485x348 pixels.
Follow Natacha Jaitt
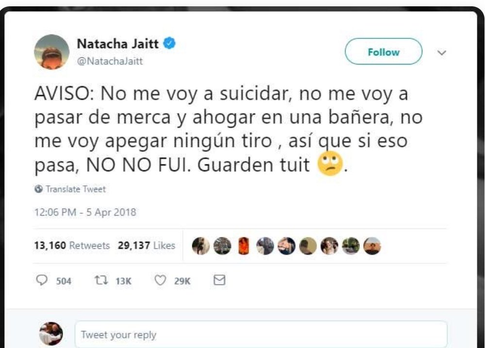point(384,51)
